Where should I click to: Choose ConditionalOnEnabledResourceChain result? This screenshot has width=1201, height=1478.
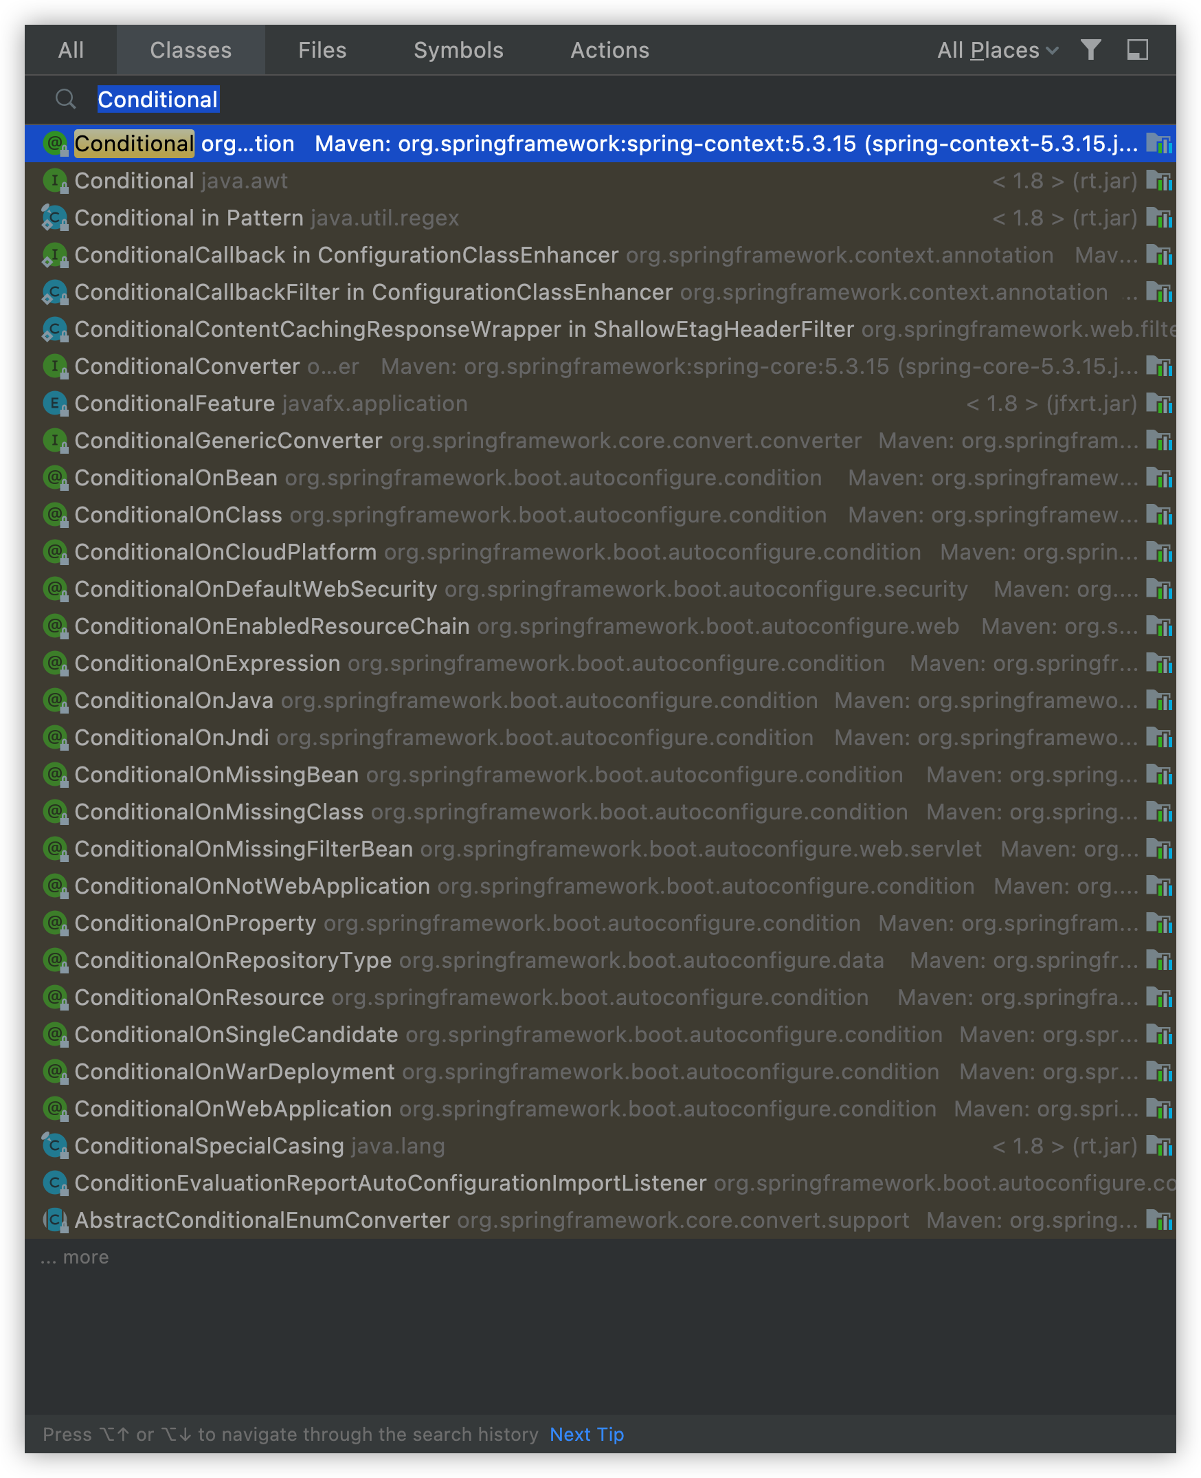coord(600,626)
